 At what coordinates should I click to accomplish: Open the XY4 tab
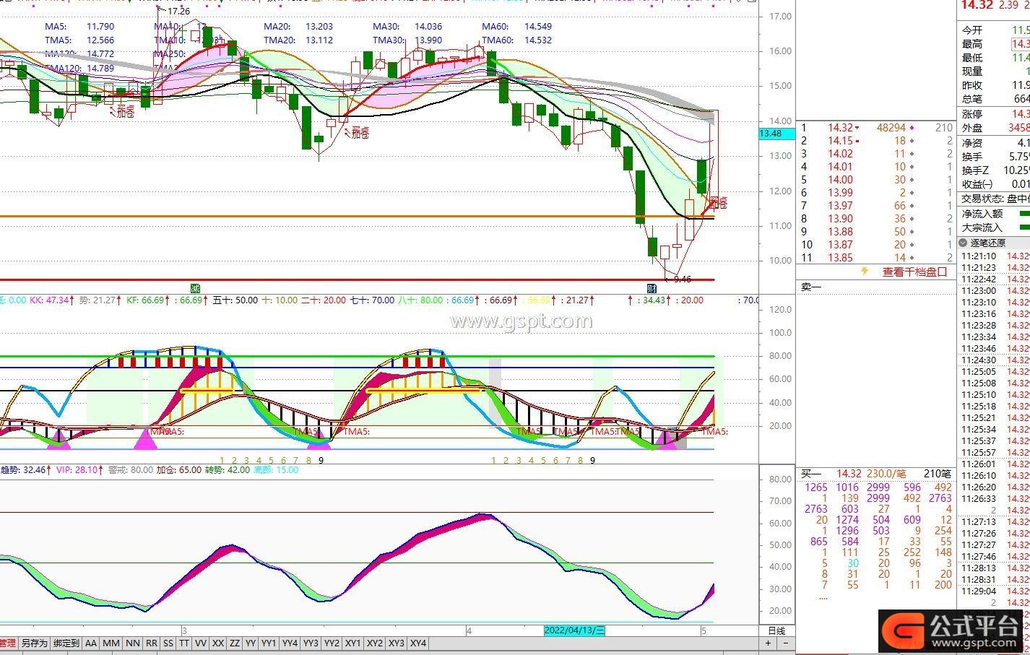click(418, 643)
